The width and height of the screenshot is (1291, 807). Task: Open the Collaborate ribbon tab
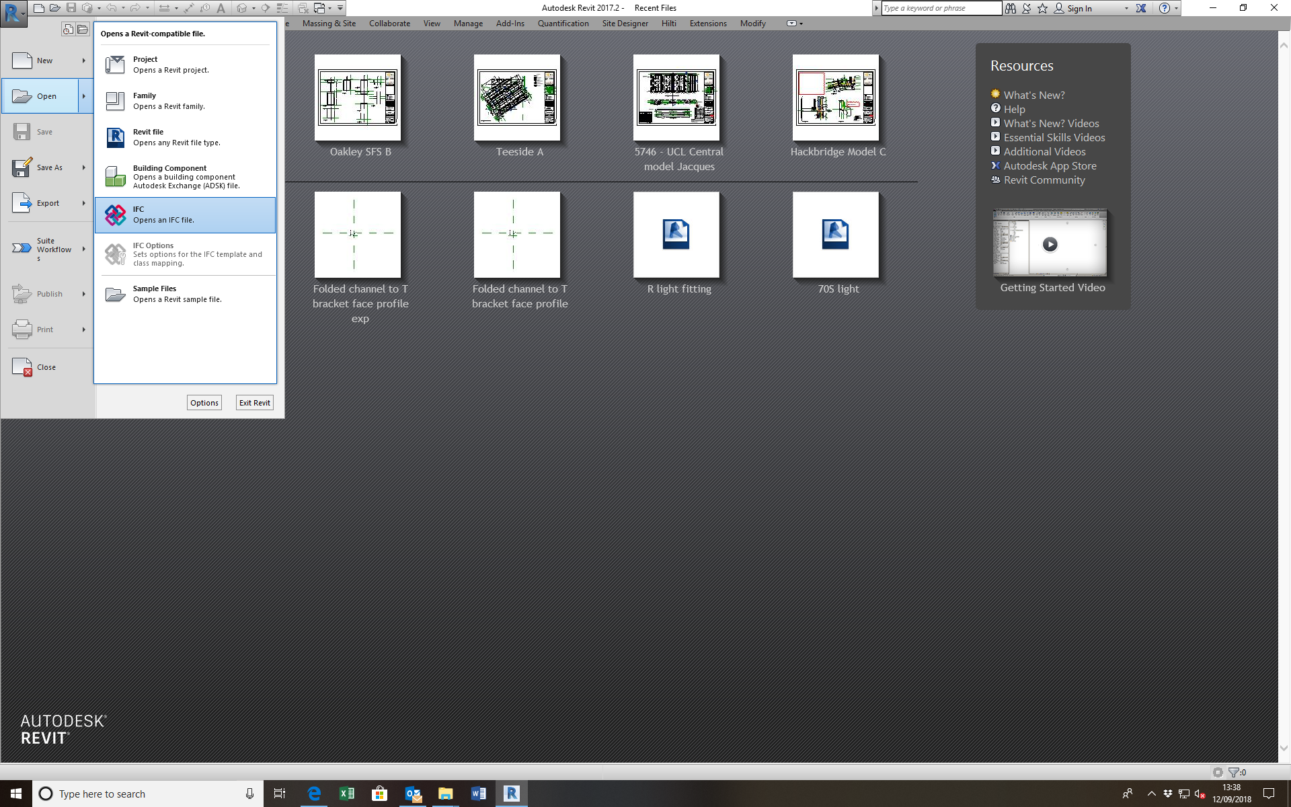389,24
